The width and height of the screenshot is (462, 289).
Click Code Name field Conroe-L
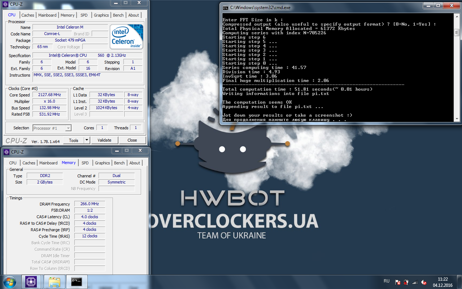point(52,34)
